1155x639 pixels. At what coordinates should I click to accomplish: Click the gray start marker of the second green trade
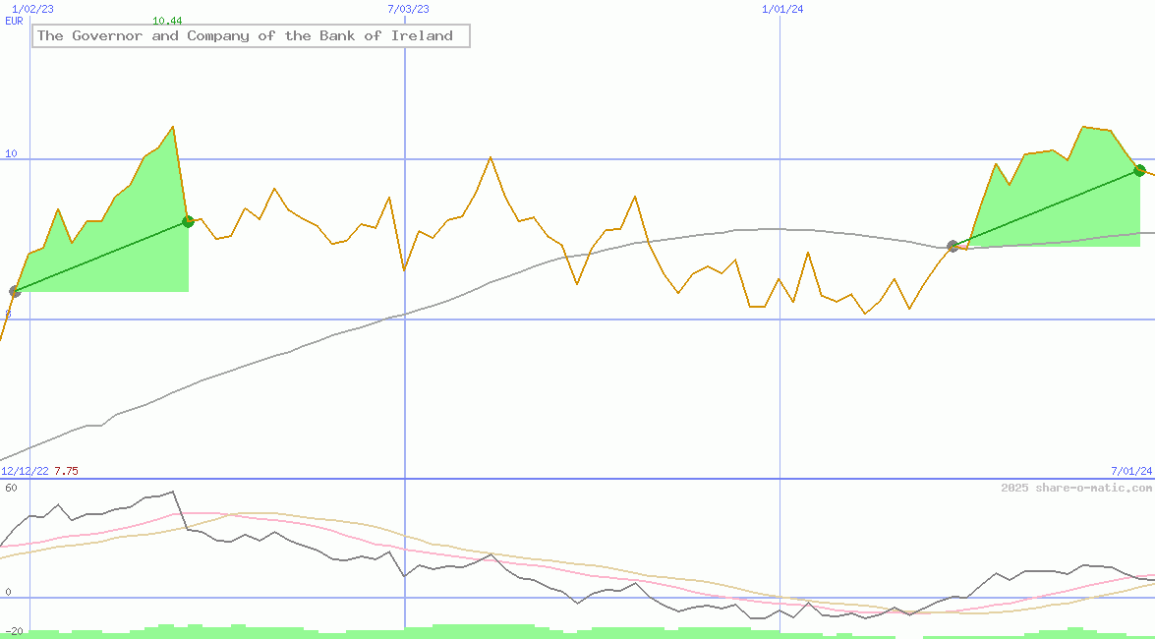click(953, 246)
